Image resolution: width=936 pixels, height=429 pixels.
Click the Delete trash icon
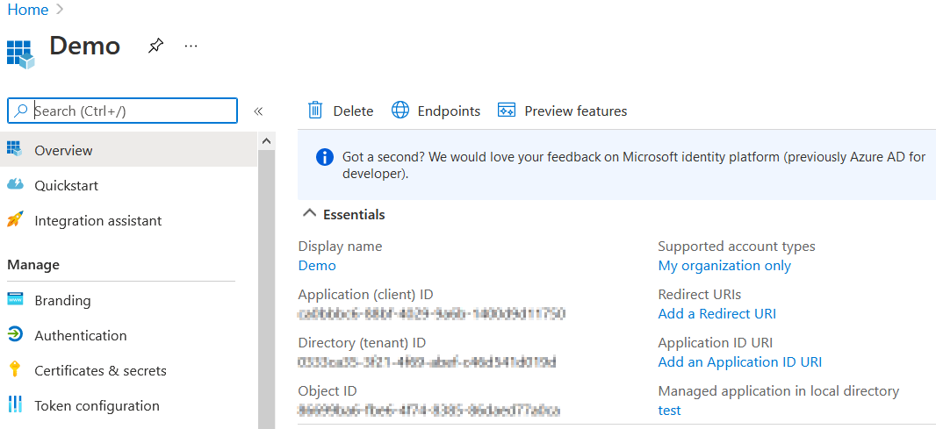coord(315,111)
